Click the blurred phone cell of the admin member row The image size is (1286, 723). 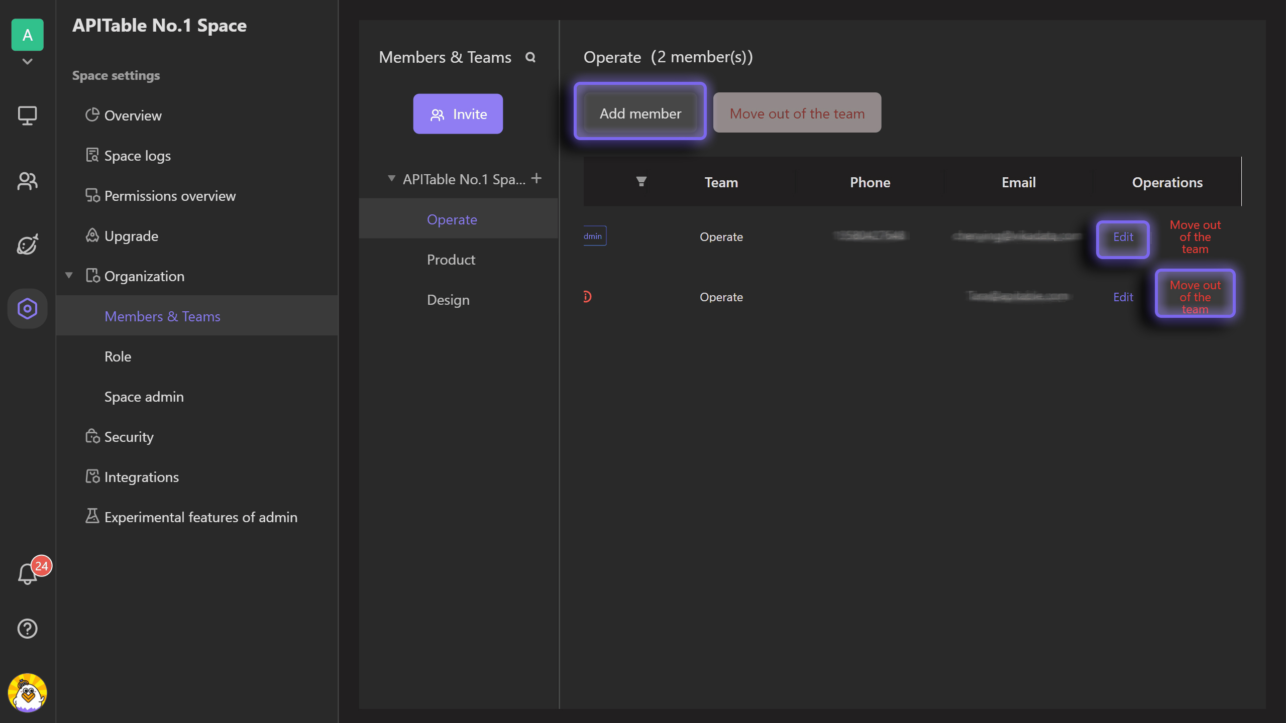click(870, 236)
